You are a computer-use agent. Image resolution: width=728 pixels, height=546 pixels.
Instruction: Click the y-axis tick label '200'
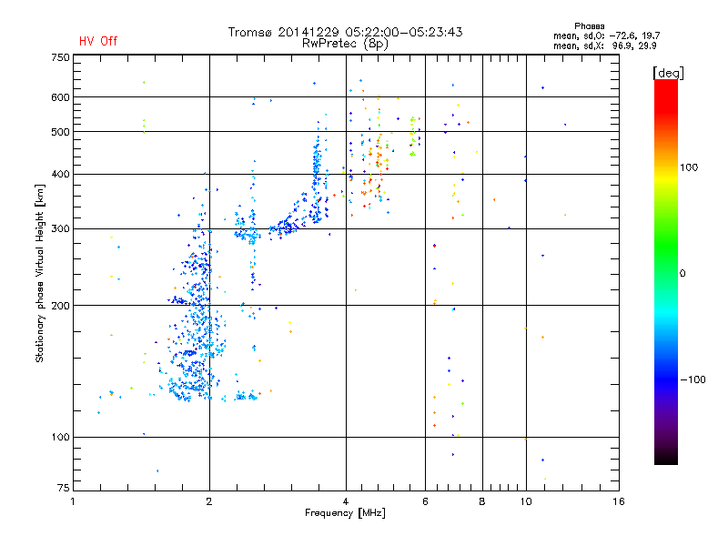pyautogui.click(x=60, y=306)
